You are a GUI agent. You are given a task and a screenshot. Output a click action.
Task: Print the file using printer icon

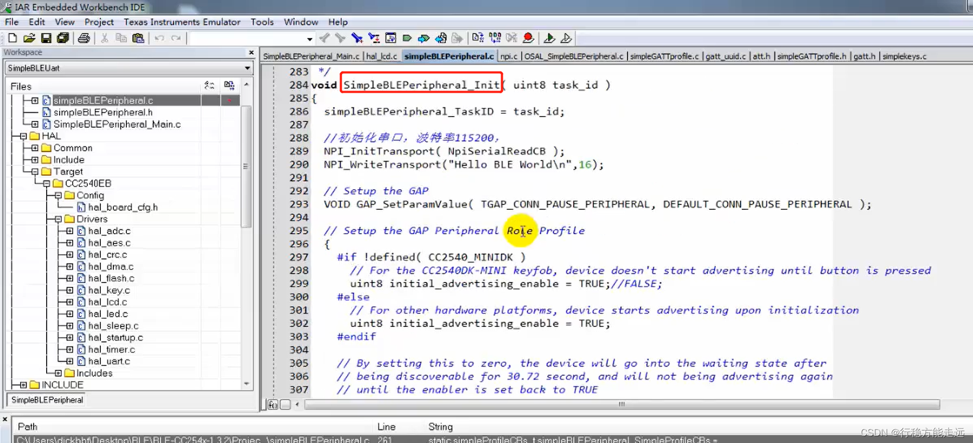tap(84, 38)
